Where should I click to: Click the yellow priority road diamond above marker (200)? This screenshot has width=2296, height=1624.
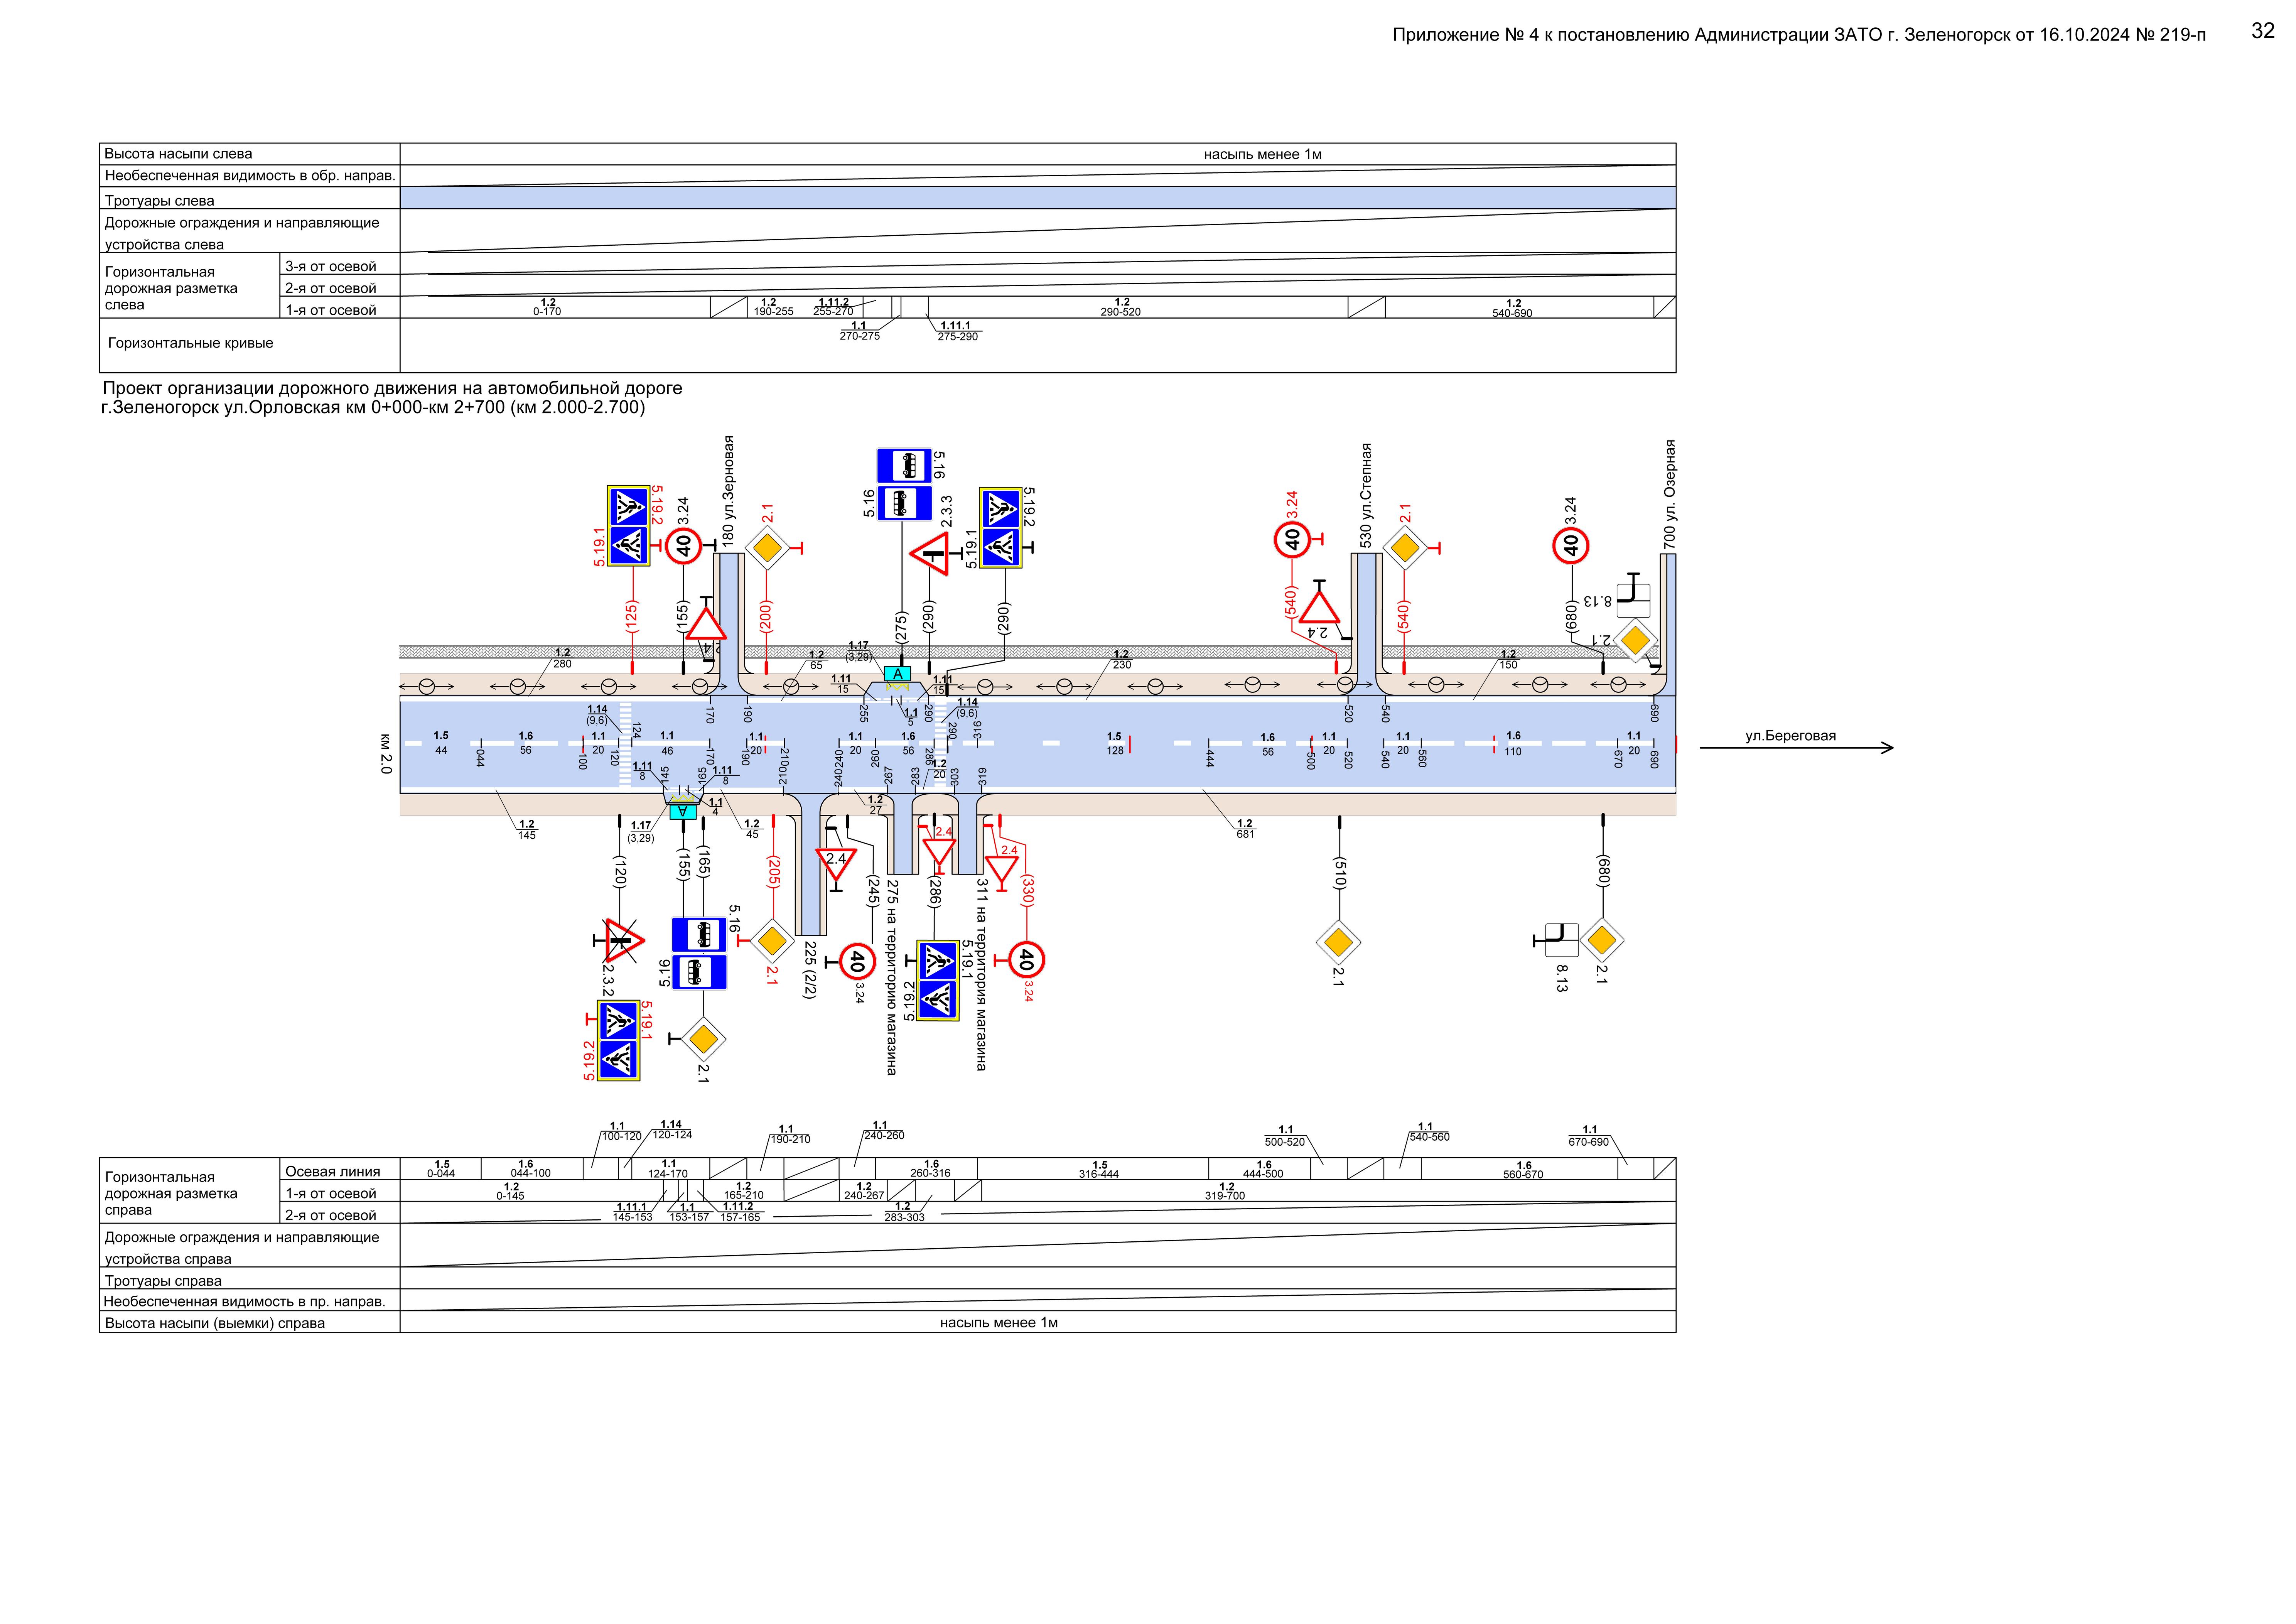click(767, 548)
